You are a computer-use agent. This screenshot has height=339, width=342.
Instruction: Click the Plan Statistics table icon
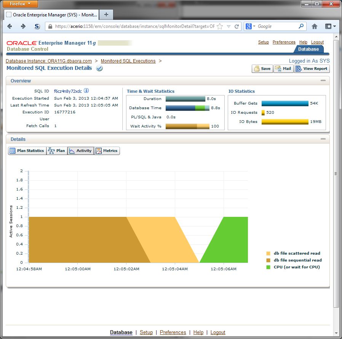[x=13, y=151]
